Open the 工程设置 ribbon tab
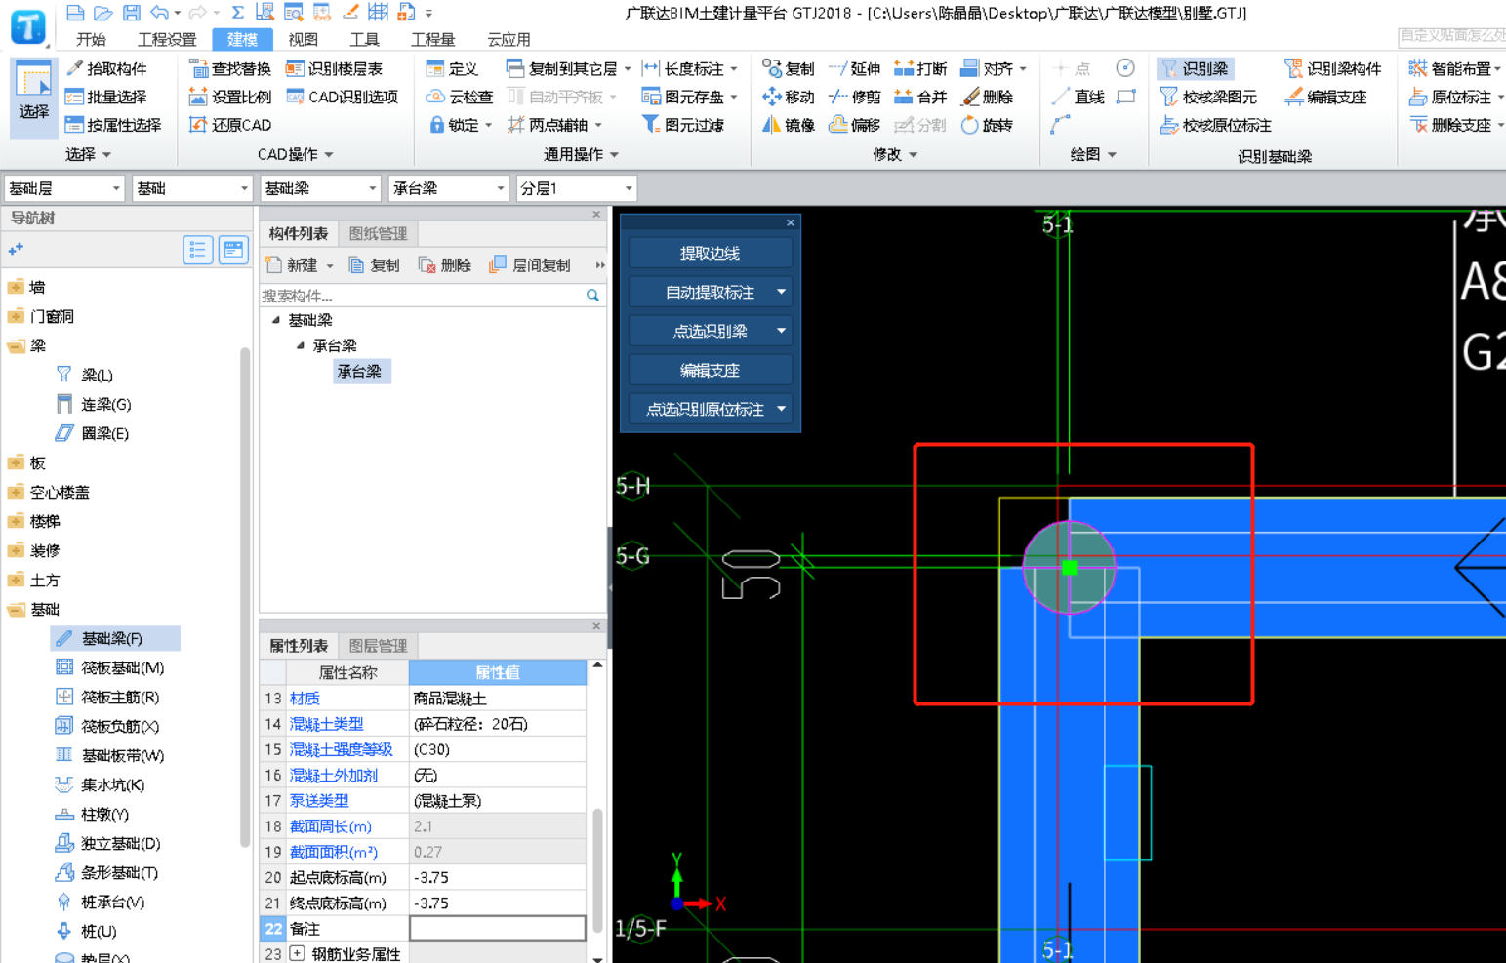Image resolution: width=1506 pixels, height=963 pixels. [x=166, y=39]
